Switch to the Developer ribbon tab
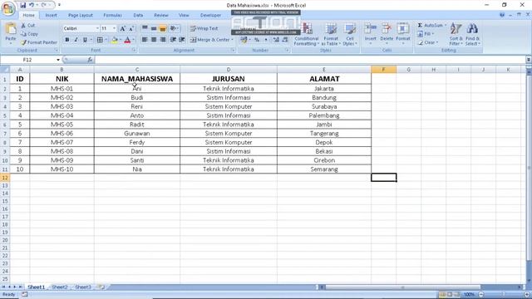Viewport: 532px width, 299px height. click(210, 15)
